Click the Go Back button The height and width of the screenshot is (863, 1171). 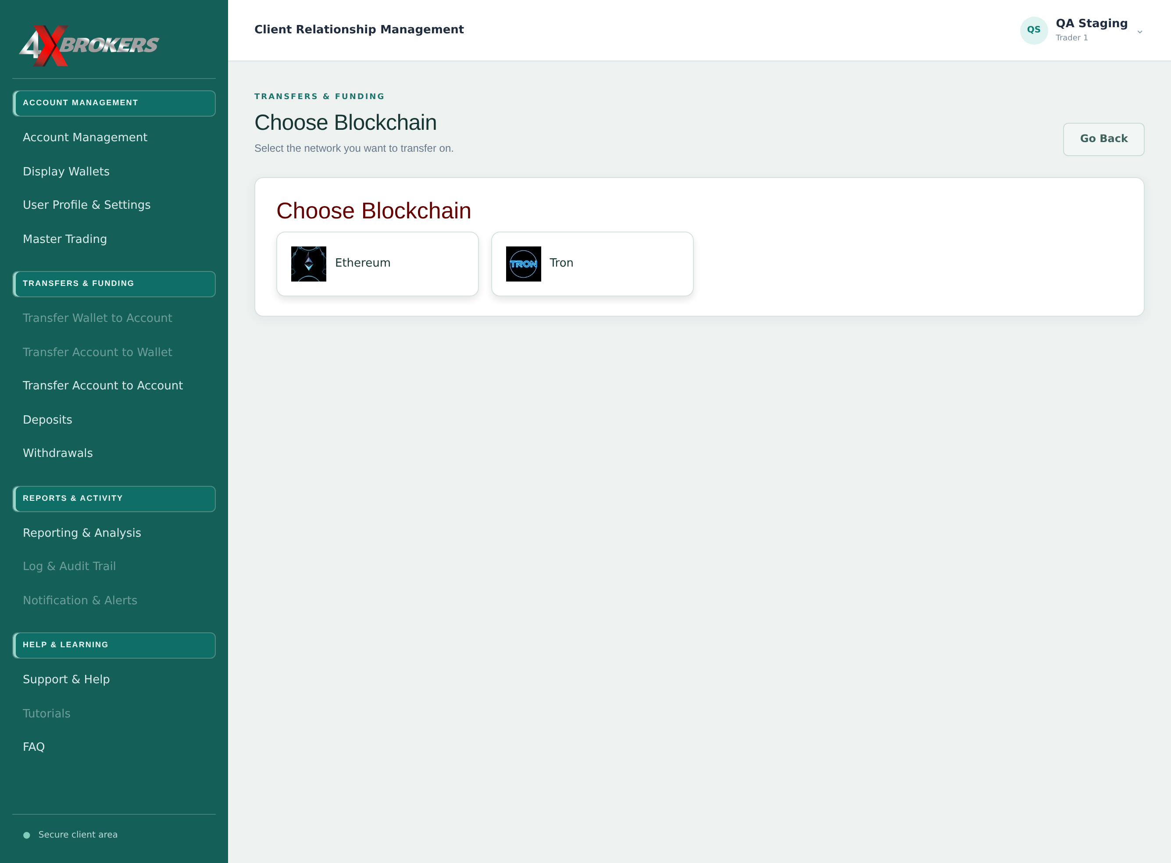pos(1103,139)
